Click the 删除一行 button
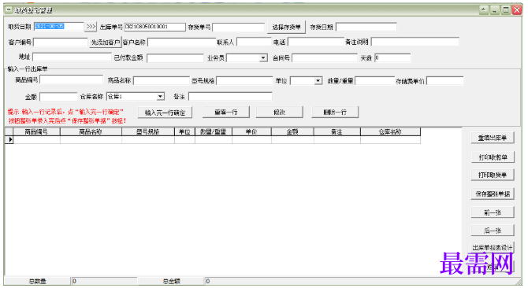Viewport: 528px width, 288px height. 335,113
